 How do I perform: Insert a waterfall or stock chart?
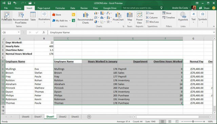(109, 13)
